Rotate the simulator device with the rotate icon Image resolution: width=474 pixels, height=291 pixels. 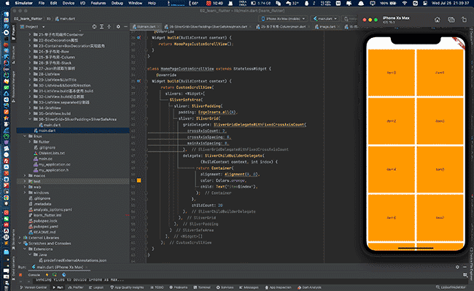coord(464,20)
